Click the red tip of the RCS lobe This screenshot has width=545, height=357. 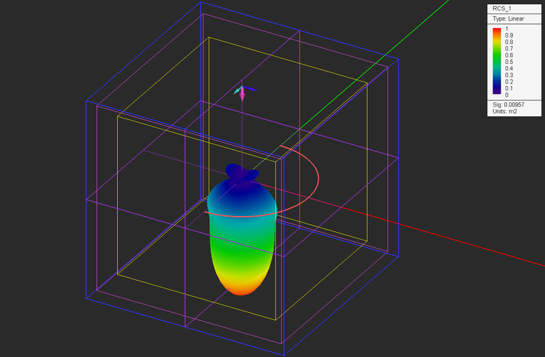pyautogui.click(x=240, y=292)
